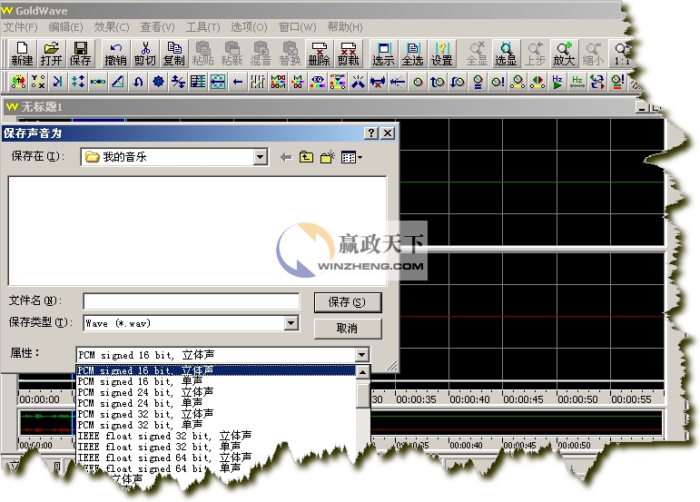Screen dimensions: 700x502
Task: Click the 取消 cancel button
Action: click(347, 328)
